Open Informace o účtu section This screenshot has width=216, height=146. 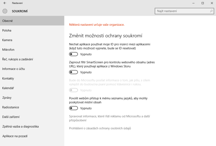(13, 69)
